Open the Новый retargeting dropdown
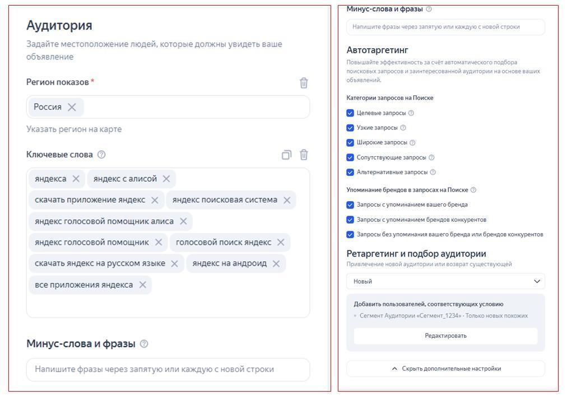Viewport: 567px width, 400px height. point(445,281)
